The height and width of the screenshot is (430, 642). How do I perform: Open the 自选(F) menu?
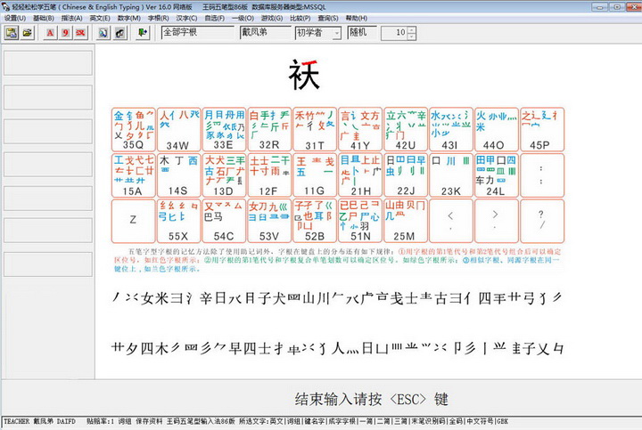coord(215,18)
